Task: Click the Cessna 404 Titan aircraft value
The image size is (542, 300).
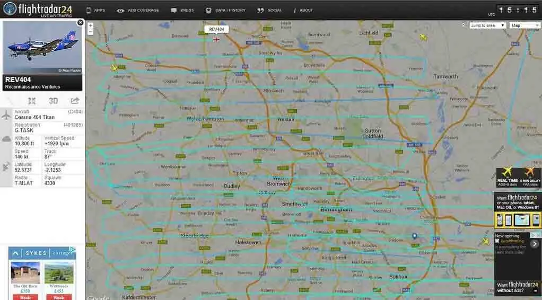Action: tap(34, 117)
